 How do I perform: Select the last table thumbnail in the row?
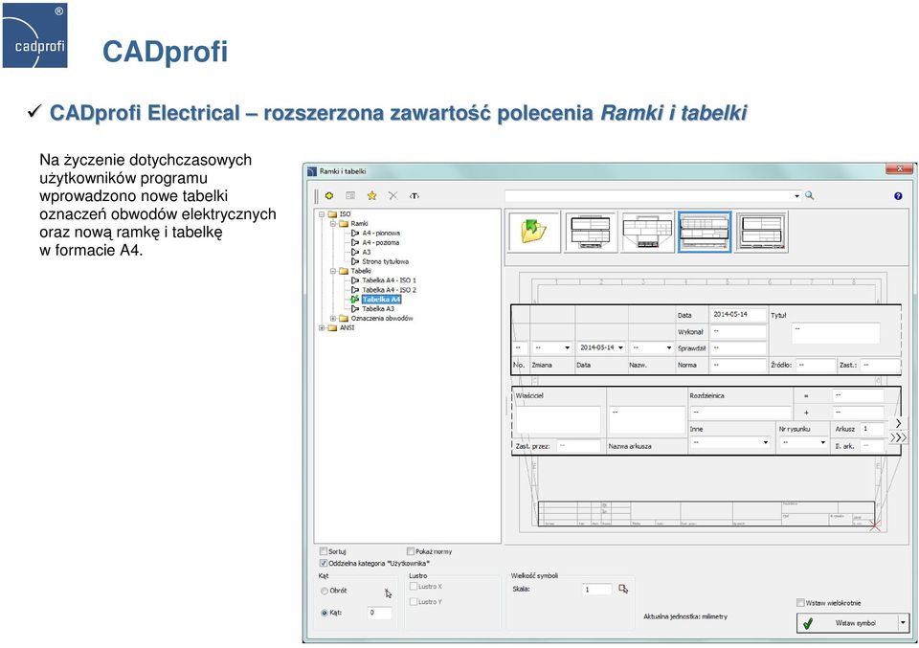(761, 232)
